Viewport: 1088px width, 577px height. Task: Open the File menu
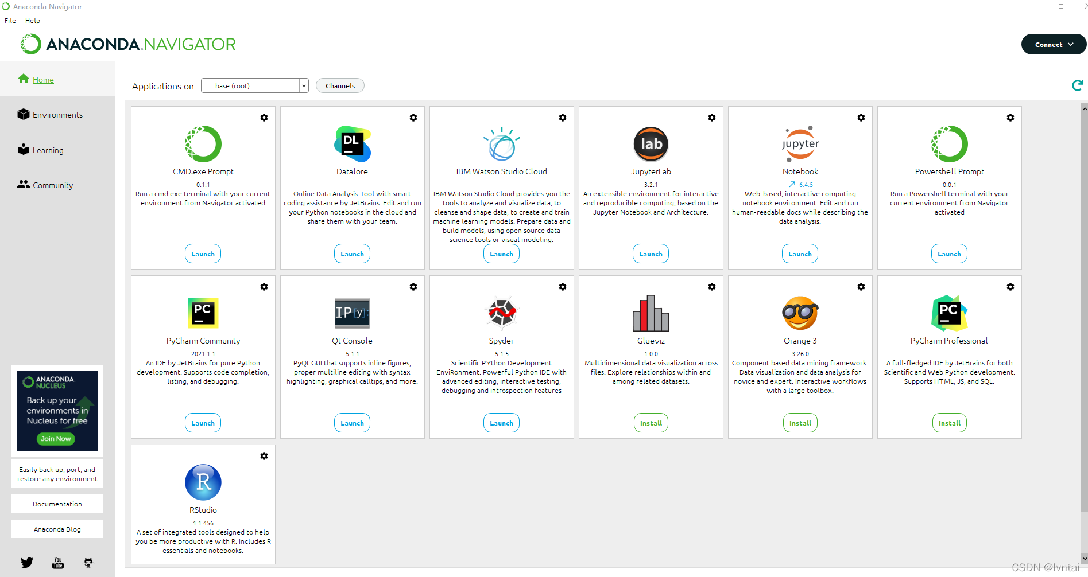(x=10, y=21)
